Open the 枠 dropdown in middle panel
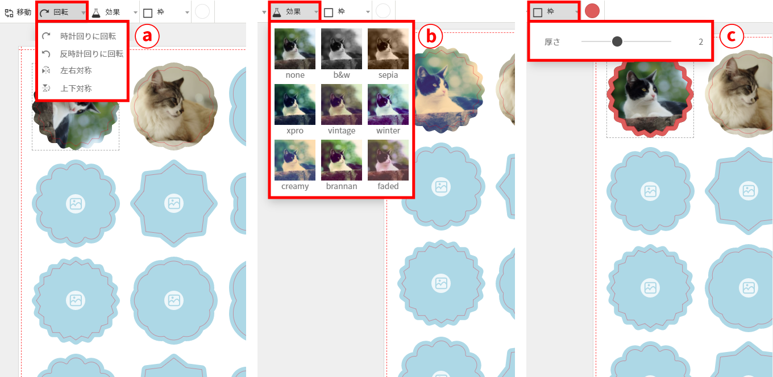Screen dimensions: 773x377 point(368,12)
